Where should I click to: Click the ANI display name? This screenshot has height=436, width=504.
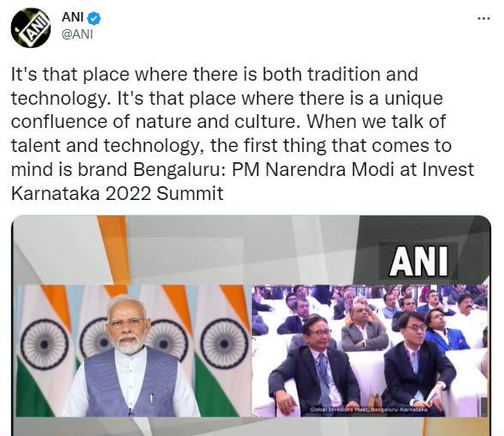pyautogui.click(x=73, y=17)
